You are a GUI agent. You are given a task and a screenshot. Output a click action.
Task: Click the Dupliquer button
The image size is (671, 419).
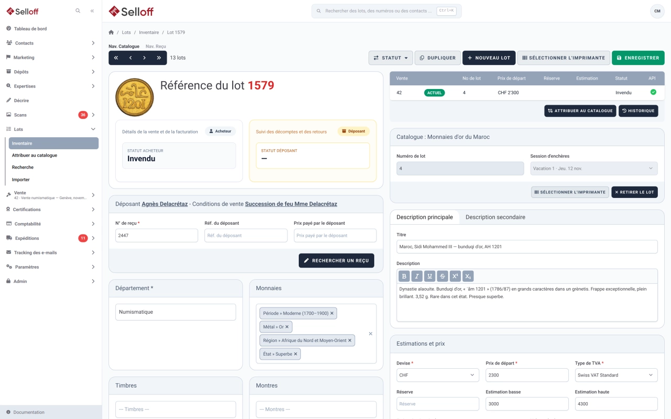click(438, 58)
